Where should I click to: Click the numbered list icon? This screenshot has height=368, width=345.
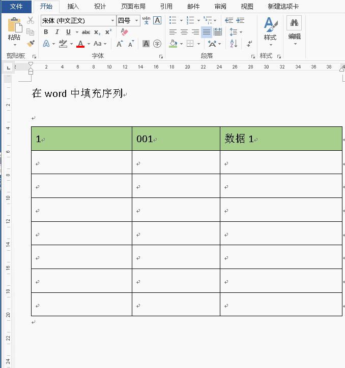point(190,20)
